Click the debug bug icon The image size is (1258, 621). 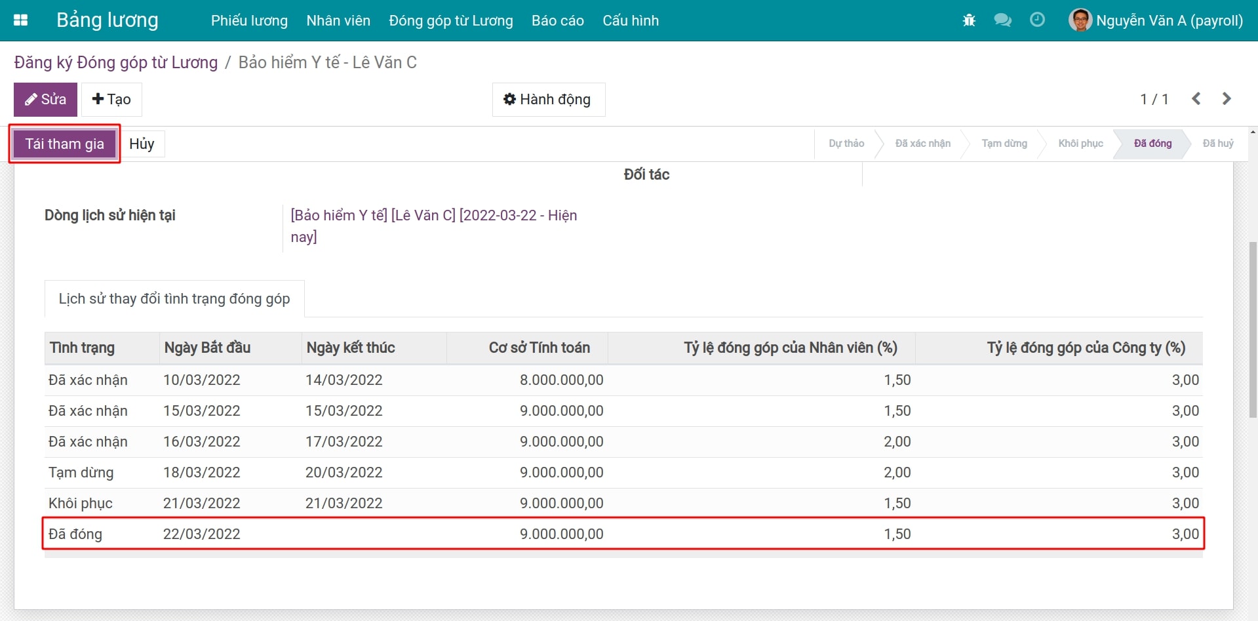click(x=969, y=20)
